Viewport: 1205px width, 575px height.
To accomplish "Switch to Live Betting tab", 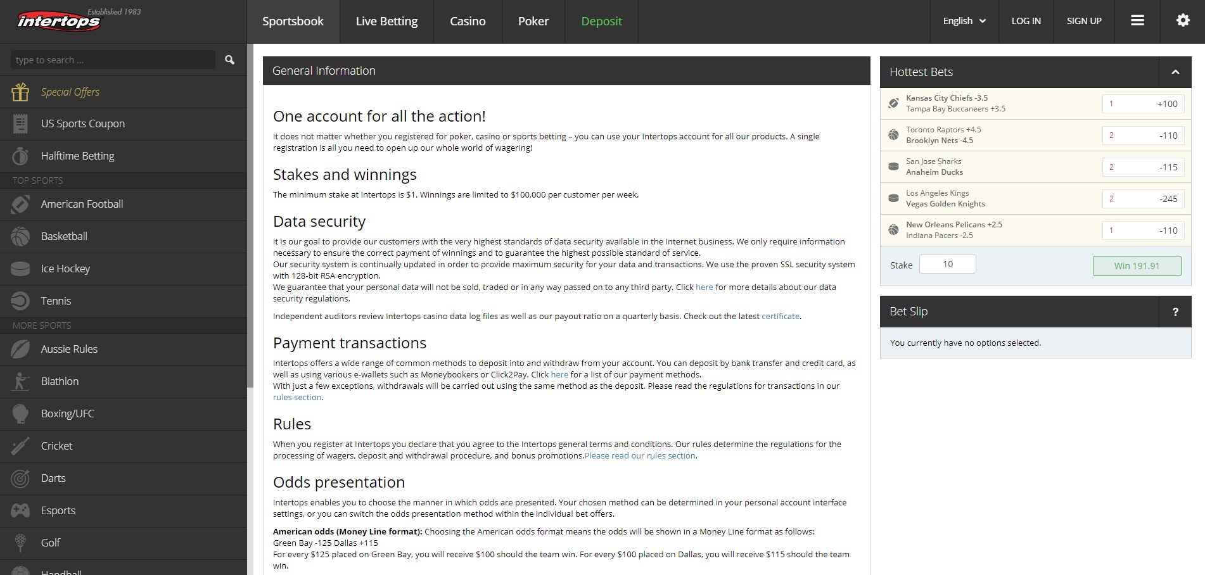I will click(x=386, y=21).
